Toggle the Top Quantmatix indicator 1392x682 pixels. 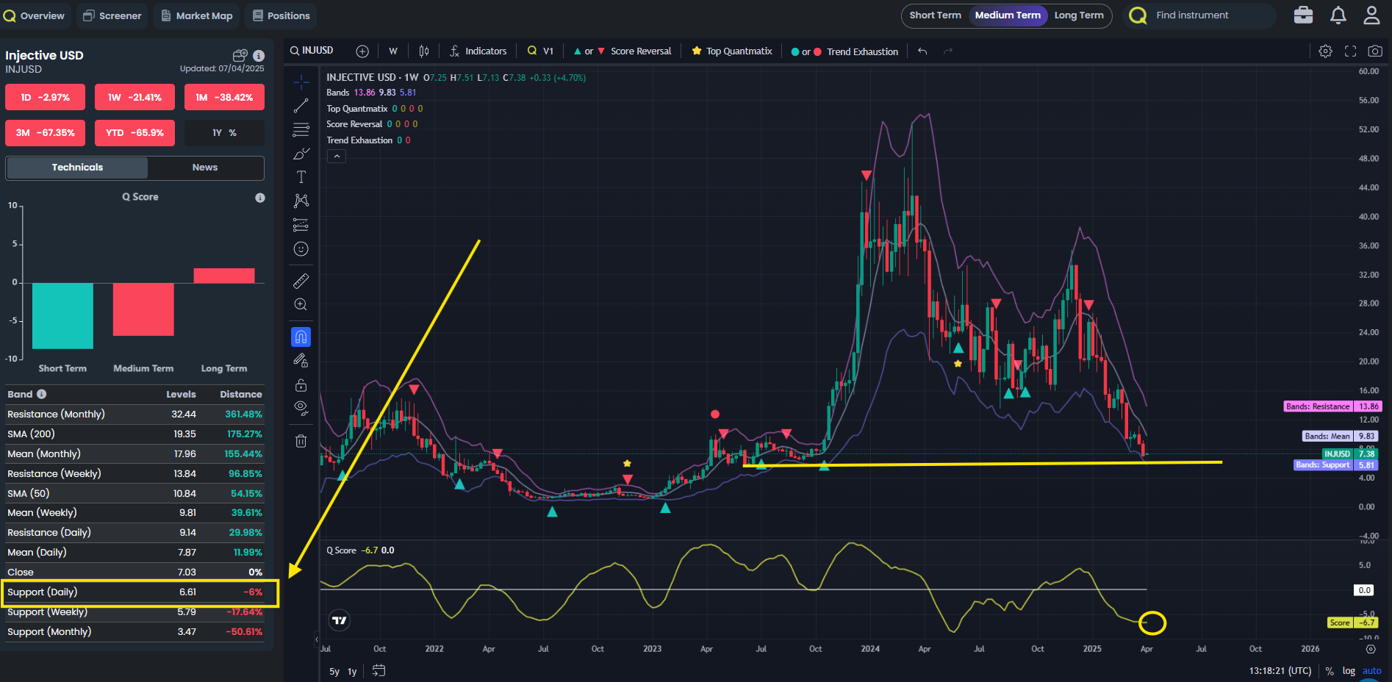pyautogui.click(x=732, y=51)
